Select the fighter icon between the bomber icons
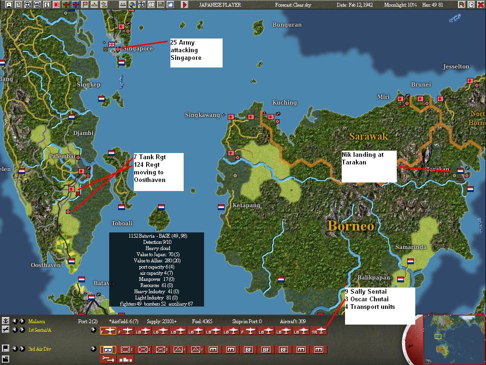Viewport: 486px width, 365px height. click(x=248, y=331)
